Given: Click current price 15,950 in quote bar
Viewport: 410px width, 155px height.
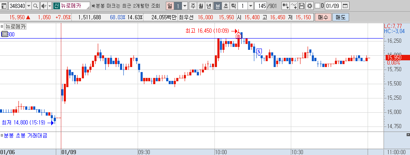Looking at the screenshot, I should pyautogui.click(x=17, y=18).
